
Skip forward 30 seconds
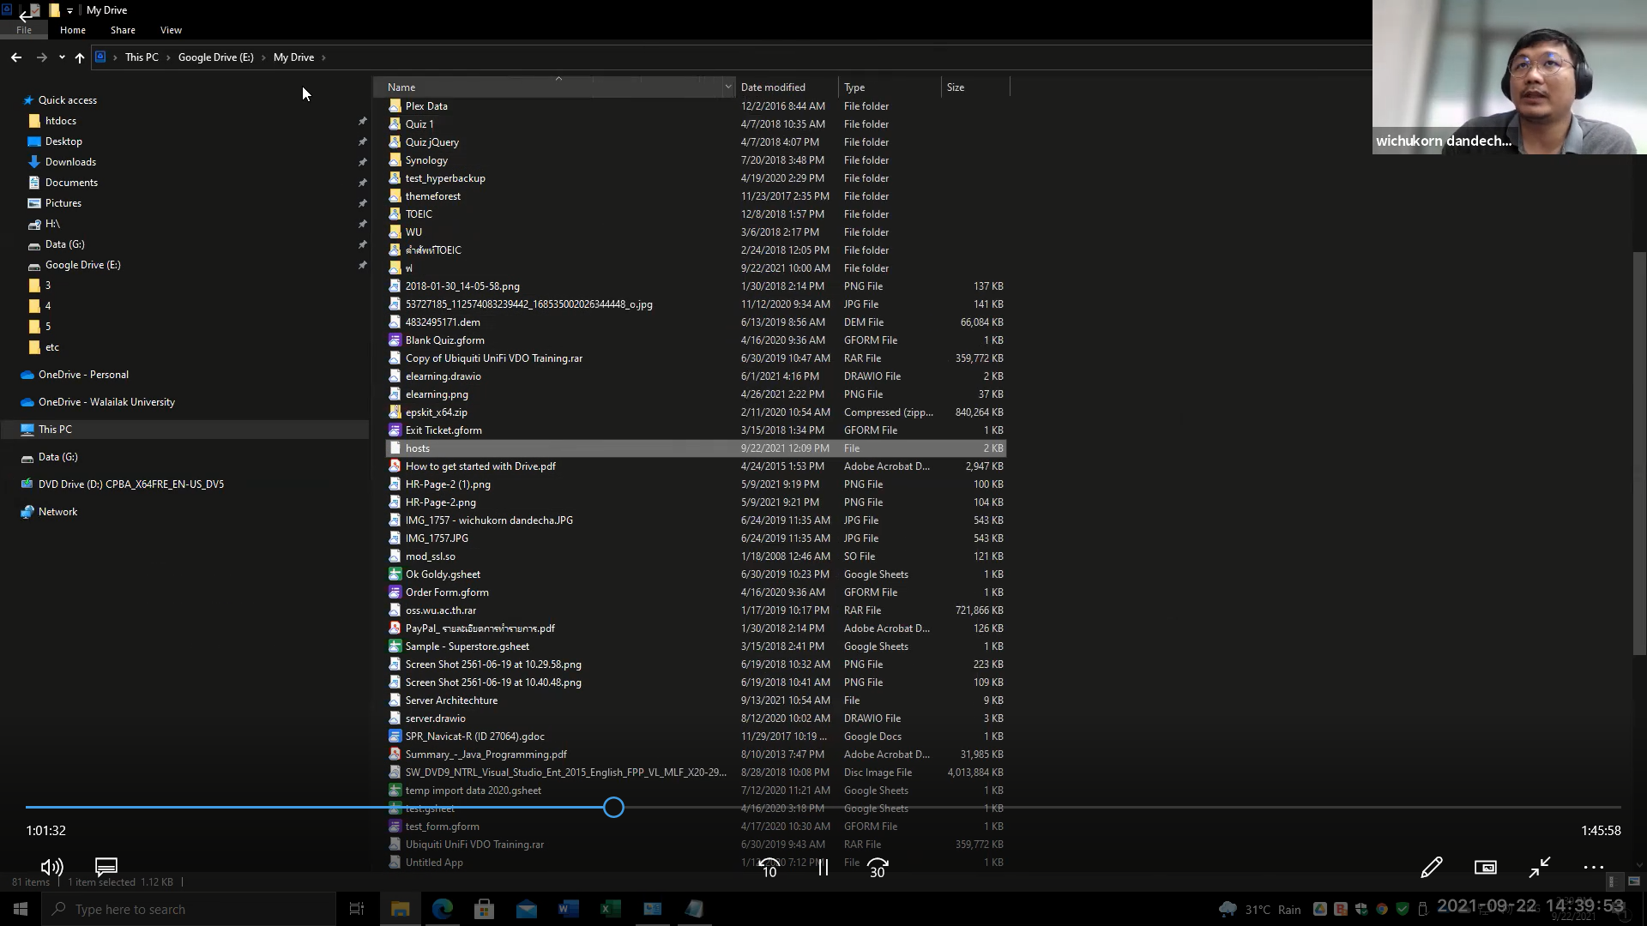877,868
